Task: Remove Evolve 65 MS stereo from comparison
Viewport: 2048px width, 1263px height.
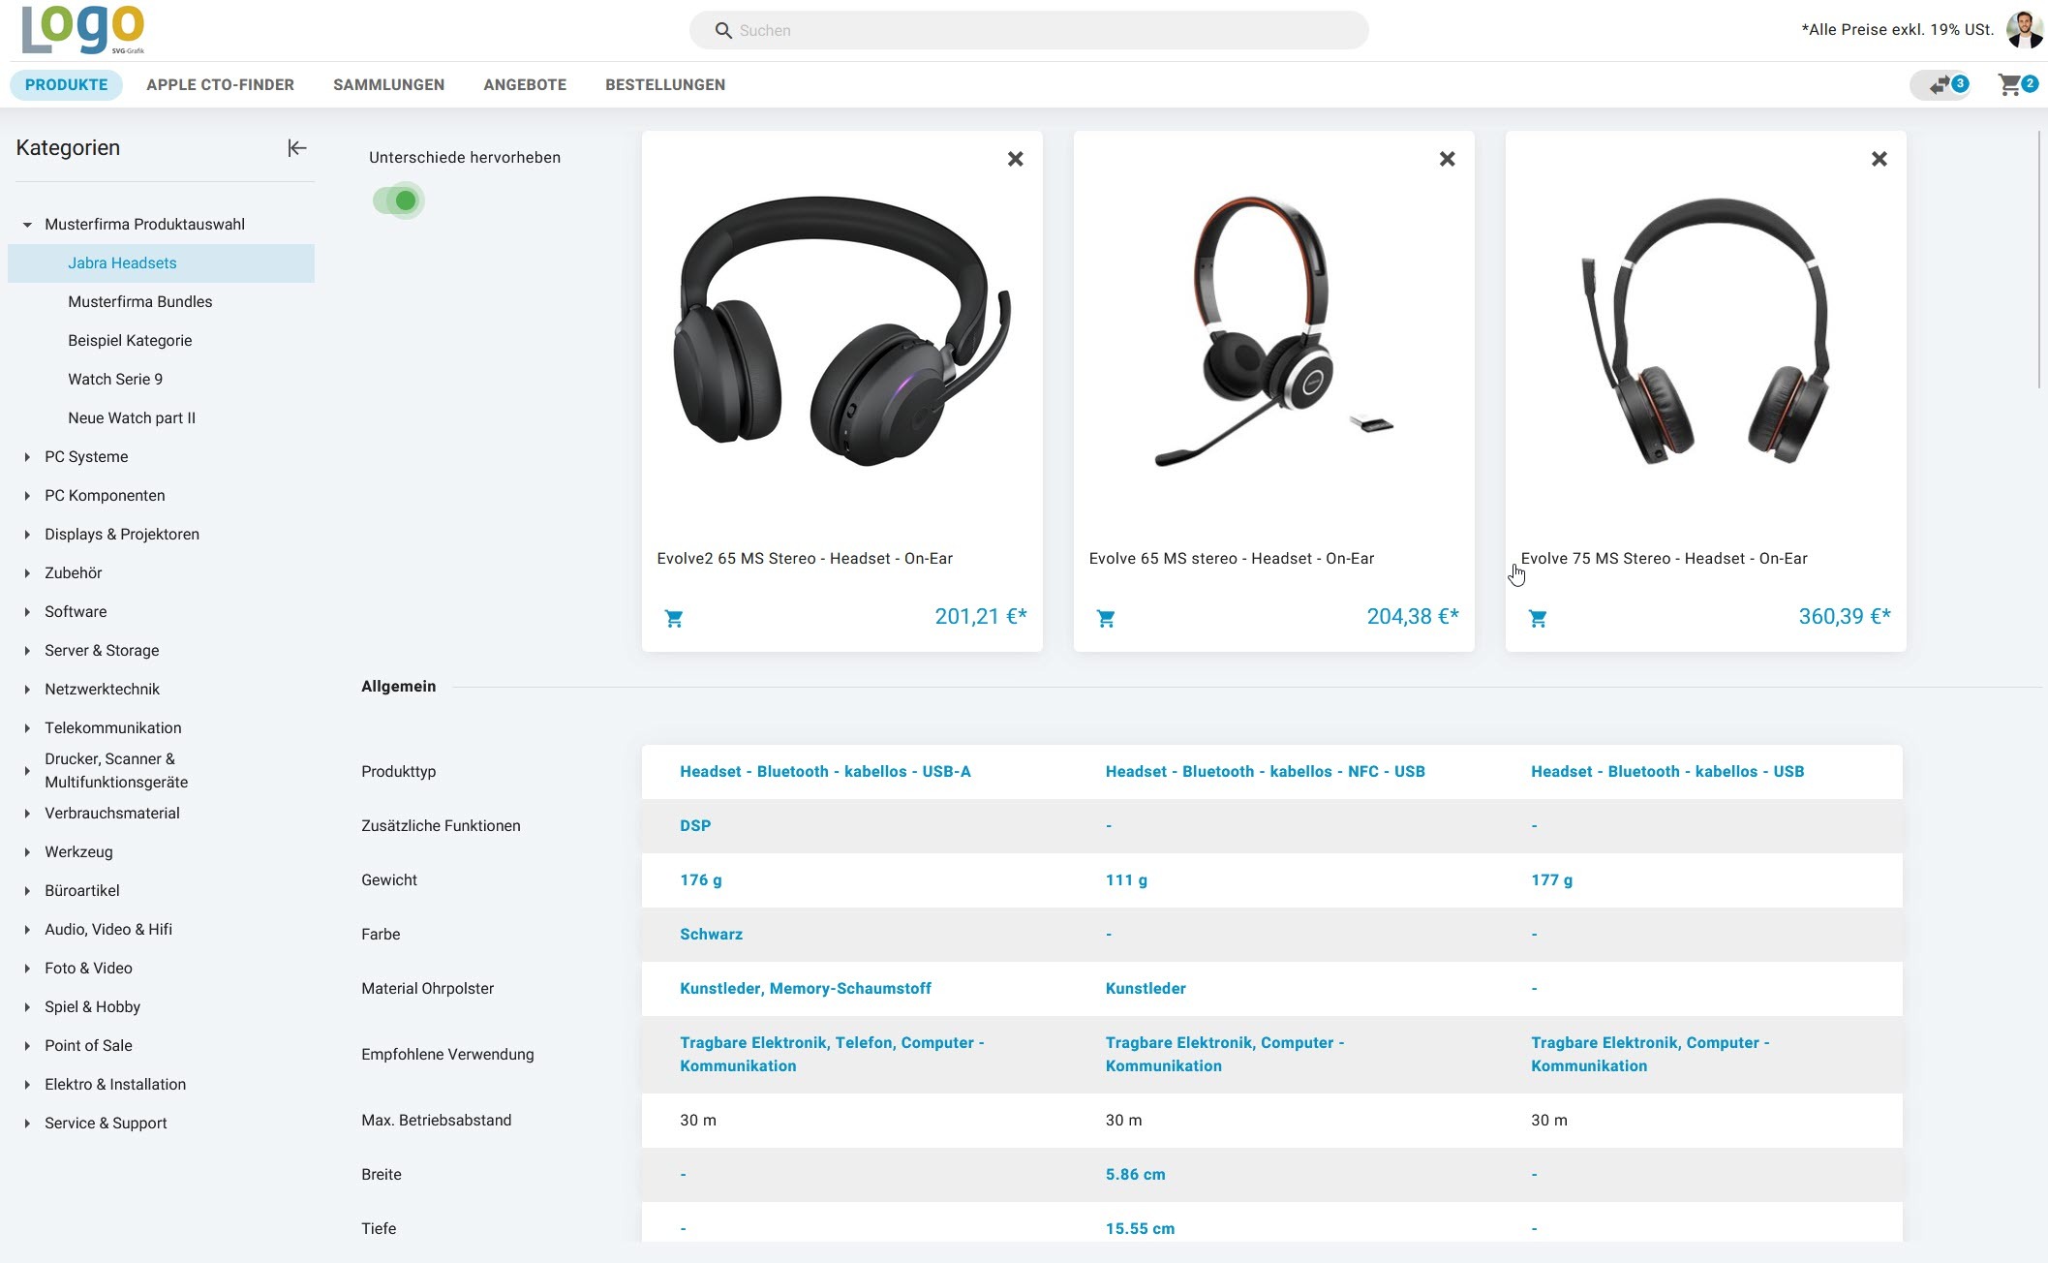Action: click(x=1447, y=159)
